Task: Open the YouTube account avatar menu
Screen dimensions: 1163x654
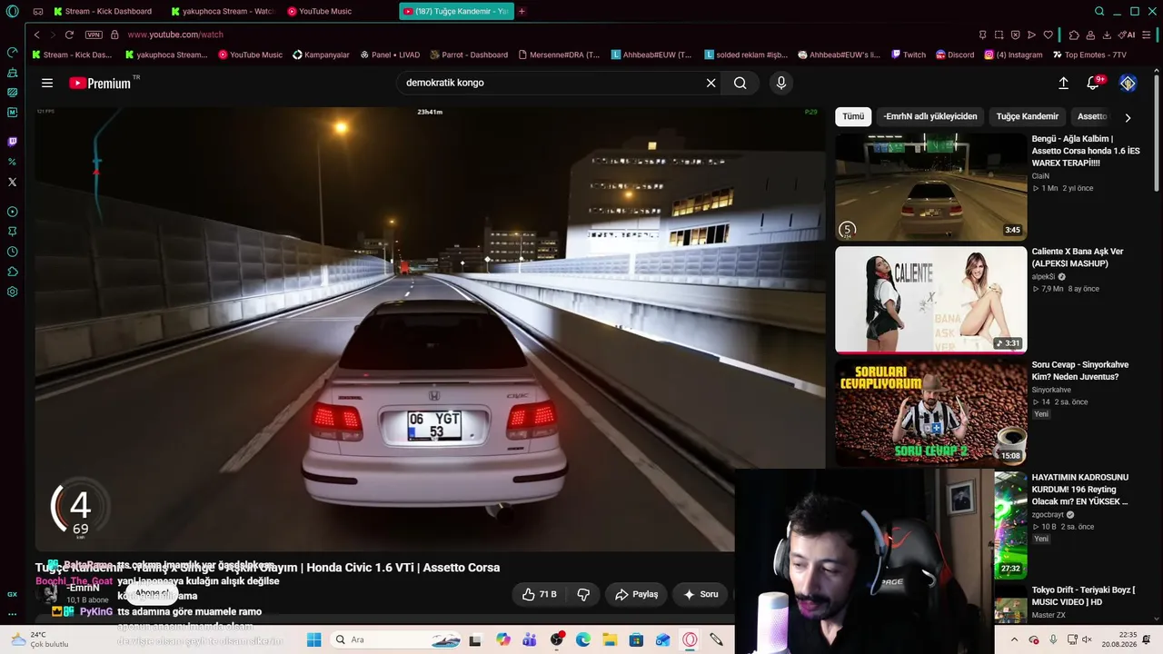Action: (x=1128, y=83)
